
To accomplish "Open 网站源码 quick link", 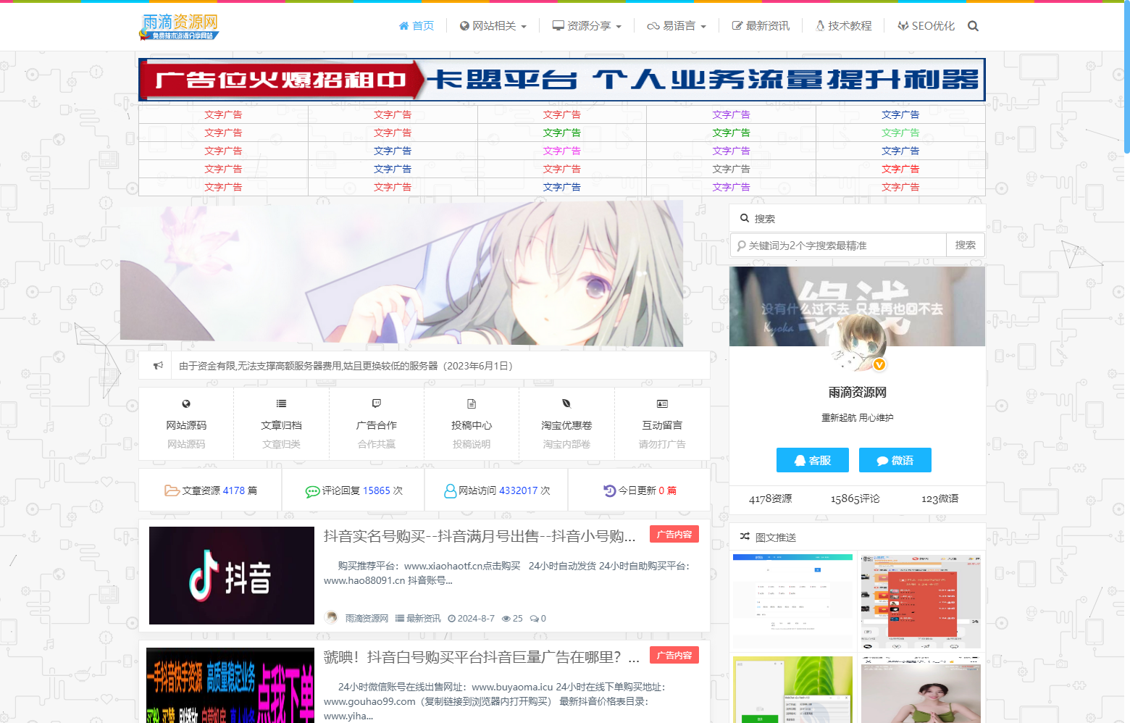I will tap(186, 425).
